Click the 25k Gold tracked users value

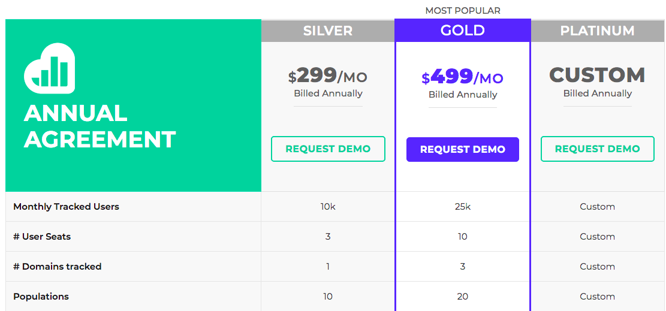[x=462, y=207]
